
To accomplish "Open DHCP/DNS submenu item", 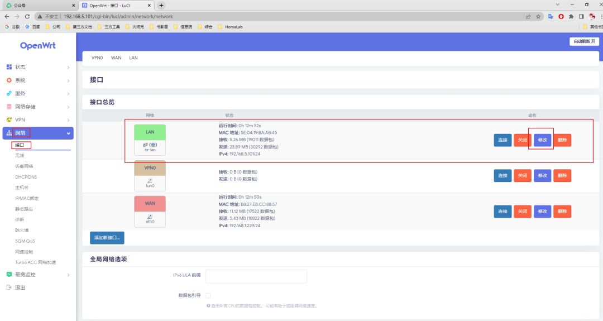I will click(26, 177).
